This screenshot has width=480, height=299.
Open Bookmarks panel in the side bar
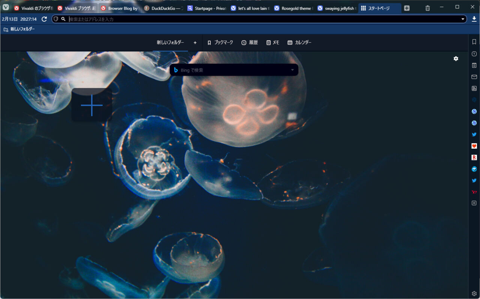[x=474, y=42]
